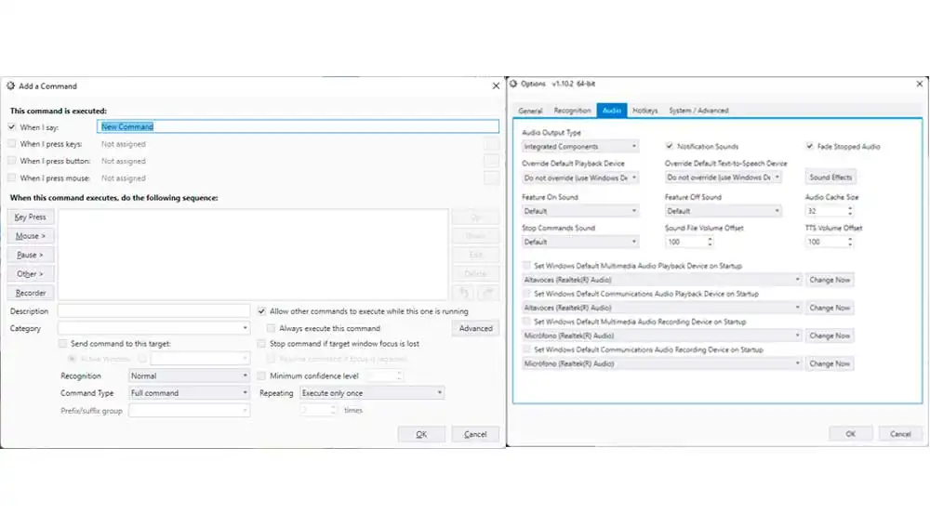Screen dimensions: 930x527
Task: Confirm Add a Command with OK
Action: (421, 434)
